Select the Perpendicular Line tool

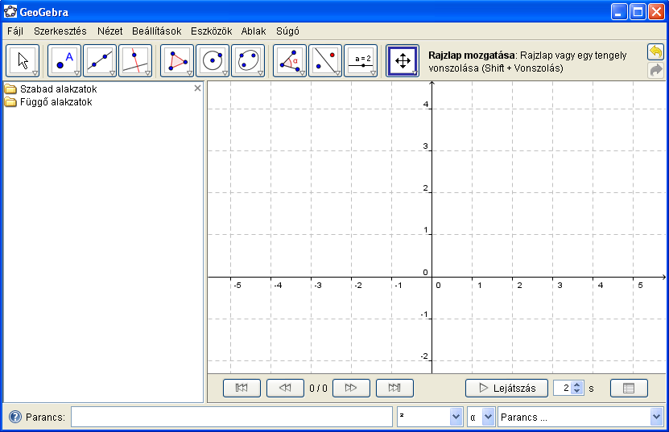click(134, 61)
